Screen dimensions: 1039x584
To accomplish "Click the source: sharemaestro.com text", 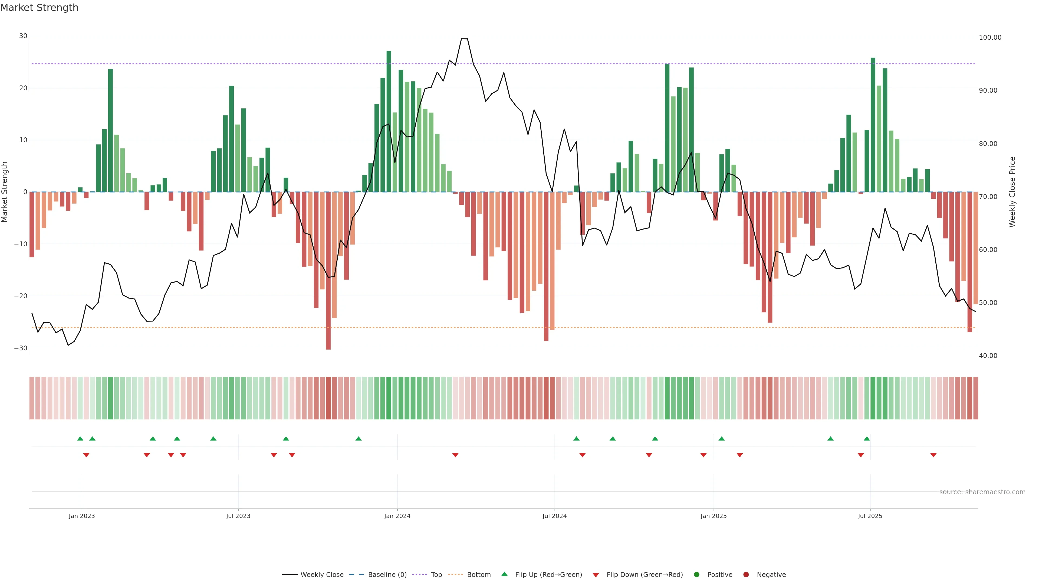I will pyautogui.click(x=982, y=492).
